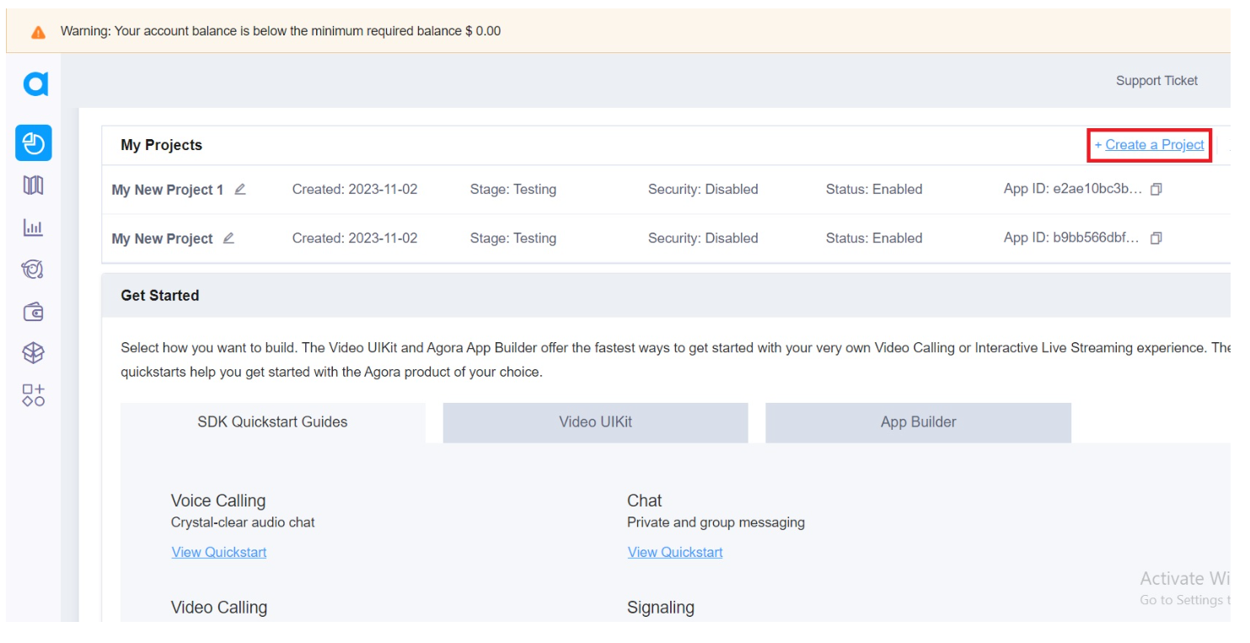The image size is (1250, 643).
Task: Edit name of My New Project 1
Action: tap(240, 189)
